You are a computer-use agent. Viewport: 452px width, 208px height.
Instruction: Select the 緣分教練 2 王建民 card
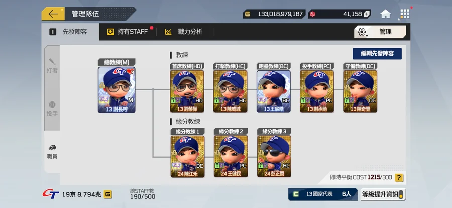tap(231, 156)
